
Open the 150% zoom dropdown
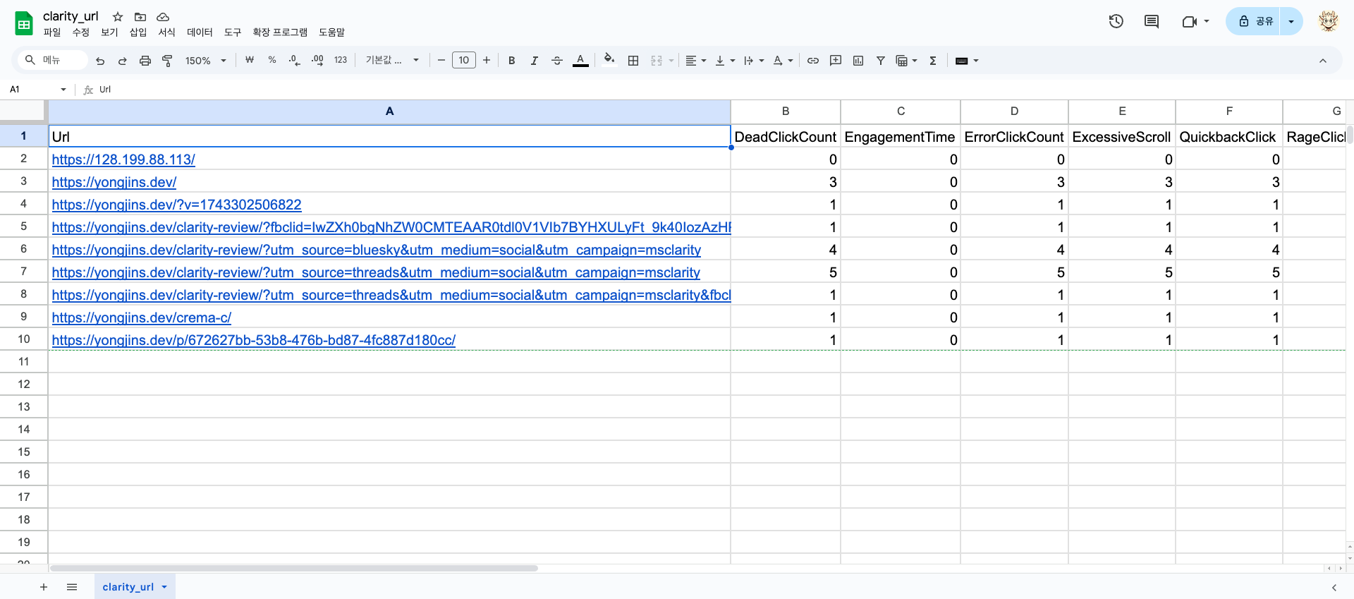pos(205,61)
